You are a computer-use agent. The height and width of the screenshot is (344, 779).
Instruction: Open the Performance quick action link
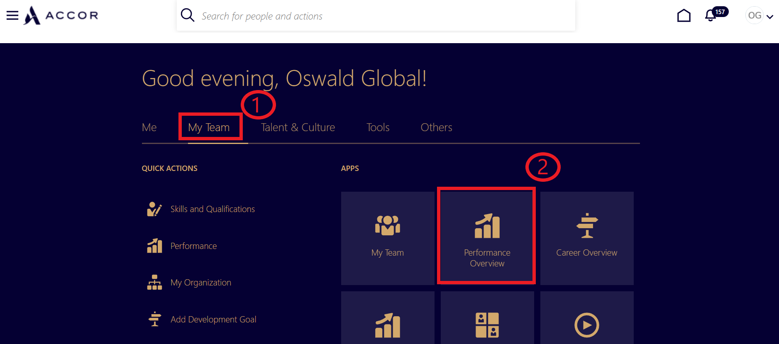click(194, 246)
